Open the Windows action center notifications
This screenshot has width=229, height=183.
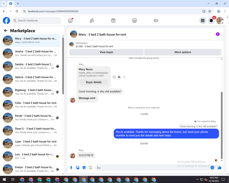coord(223,179)
